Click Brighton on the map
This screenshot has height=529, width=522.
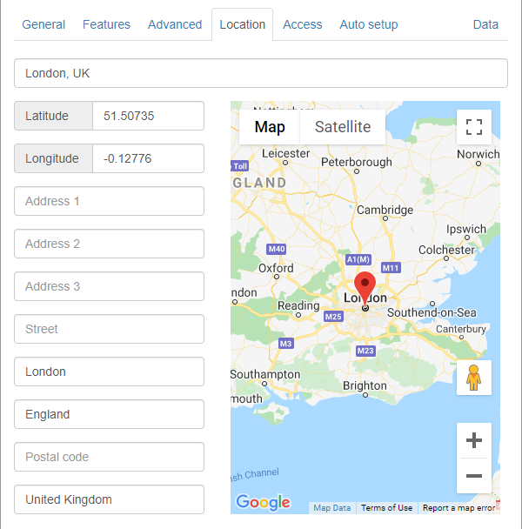coord(365,385)
